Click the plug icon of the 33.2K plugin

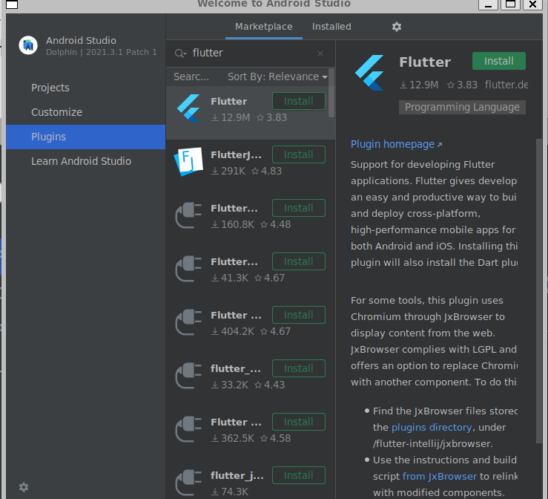coord(189,376)
